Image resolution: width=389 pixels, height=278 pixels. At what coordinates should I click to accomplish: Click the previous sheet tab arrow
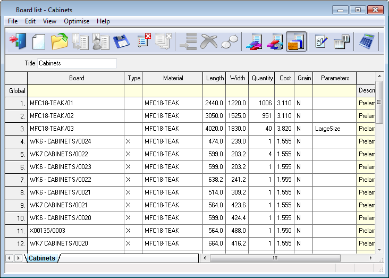click(10, 258)
